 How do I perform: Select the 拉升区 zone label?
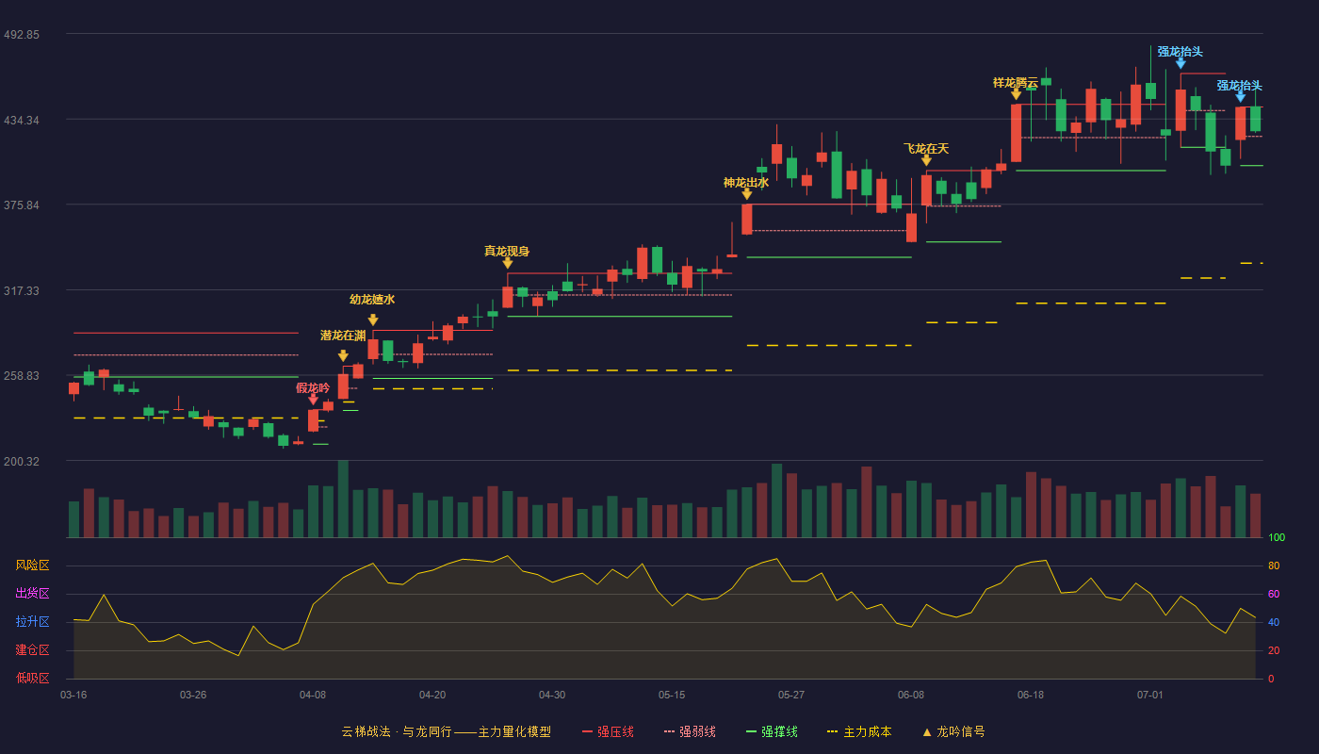[x=33, y=622]
